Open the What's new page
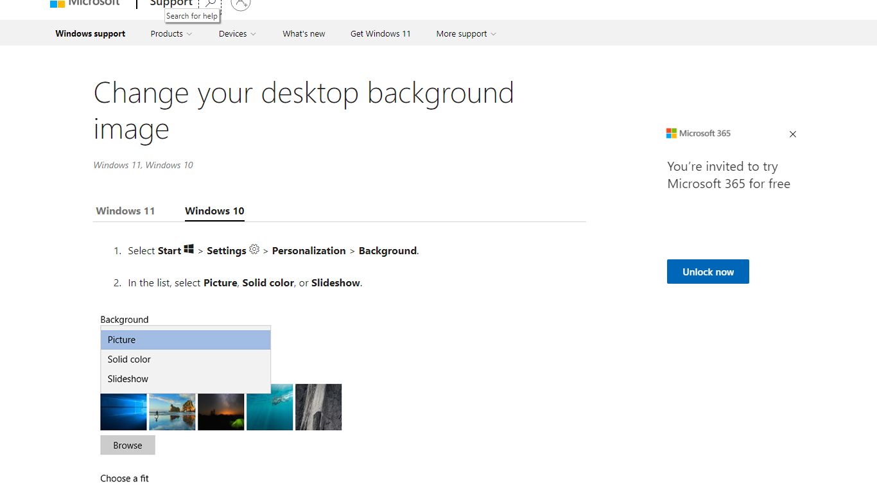This screenshot has height=493, width=877. pyautogui.click(x=304, y=34)
